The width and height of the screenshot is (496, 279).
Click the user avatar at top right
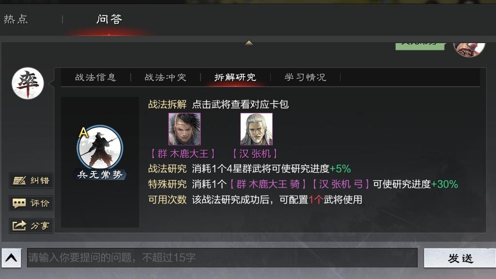point(469,49)
